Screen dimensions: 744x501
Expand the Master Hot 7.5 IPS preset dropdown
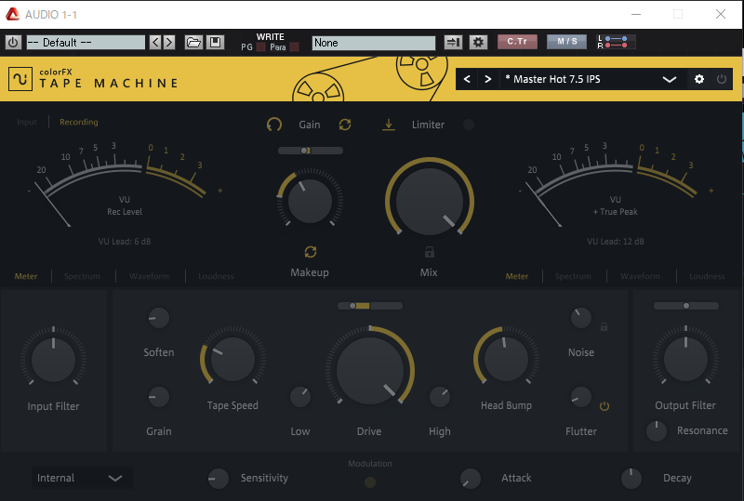(669, 80)
